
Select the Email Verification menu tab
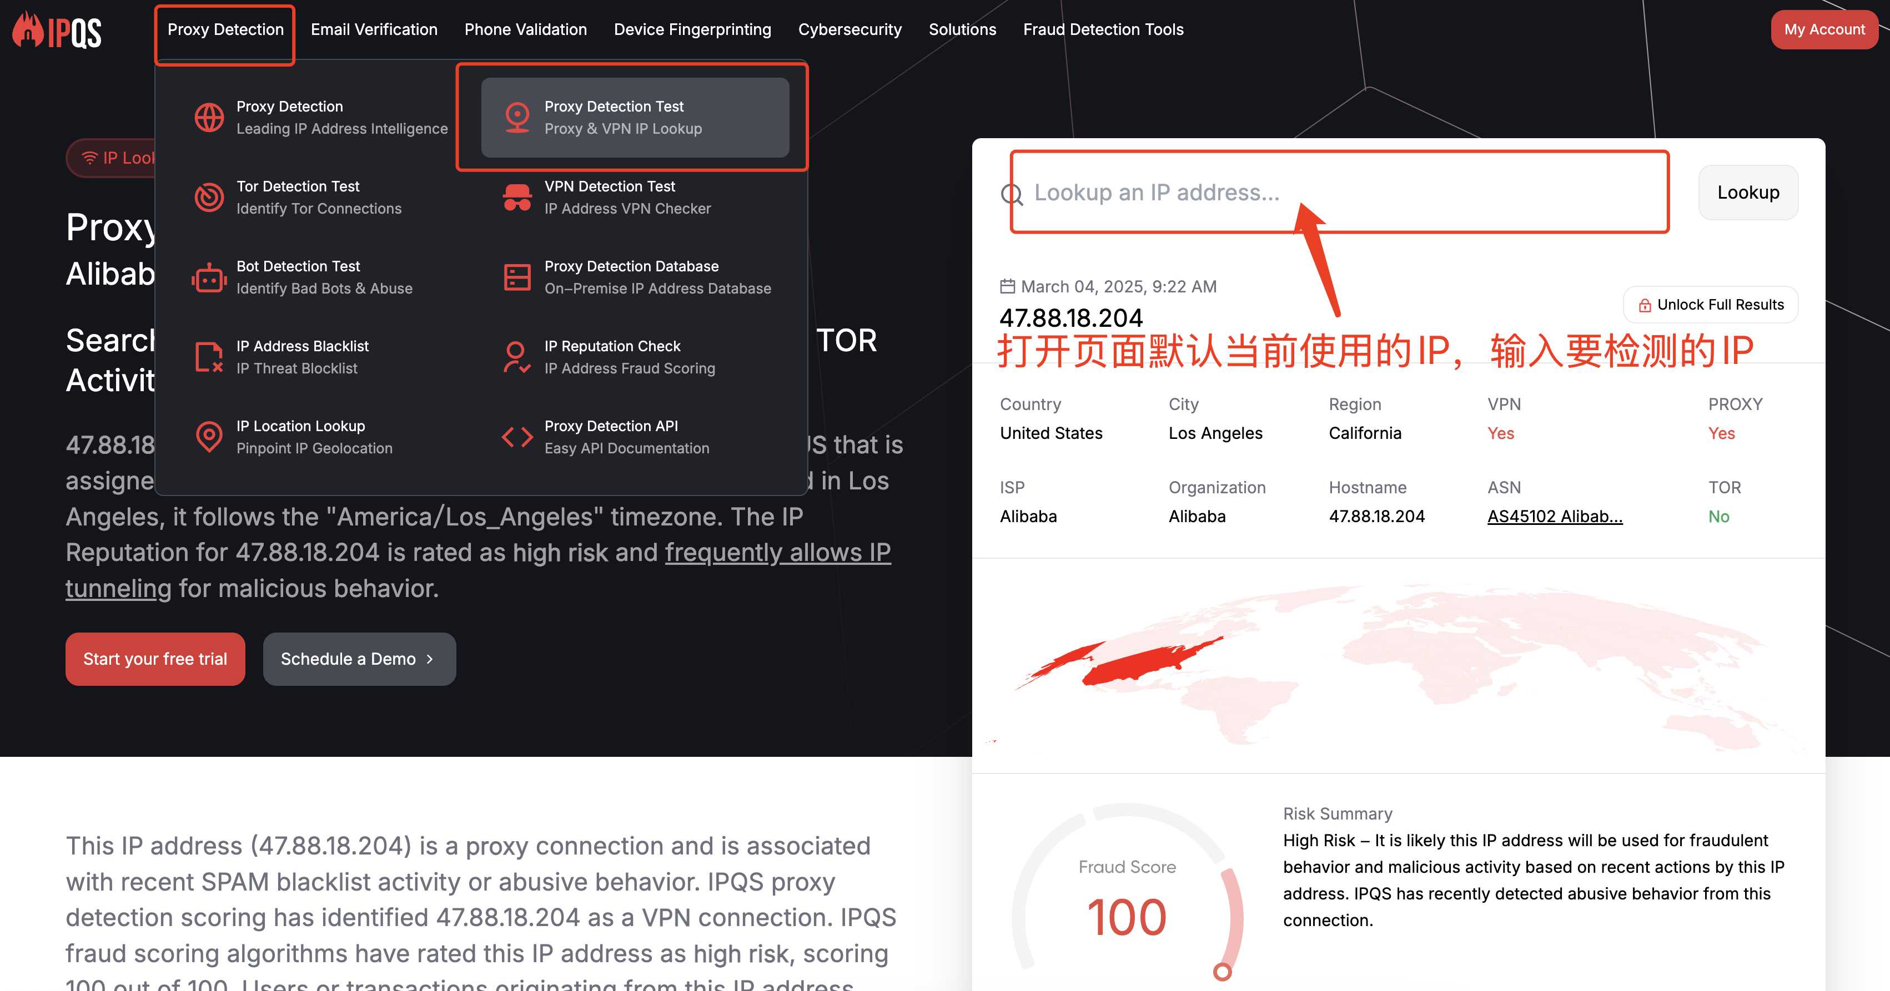(x=373, y=29)
